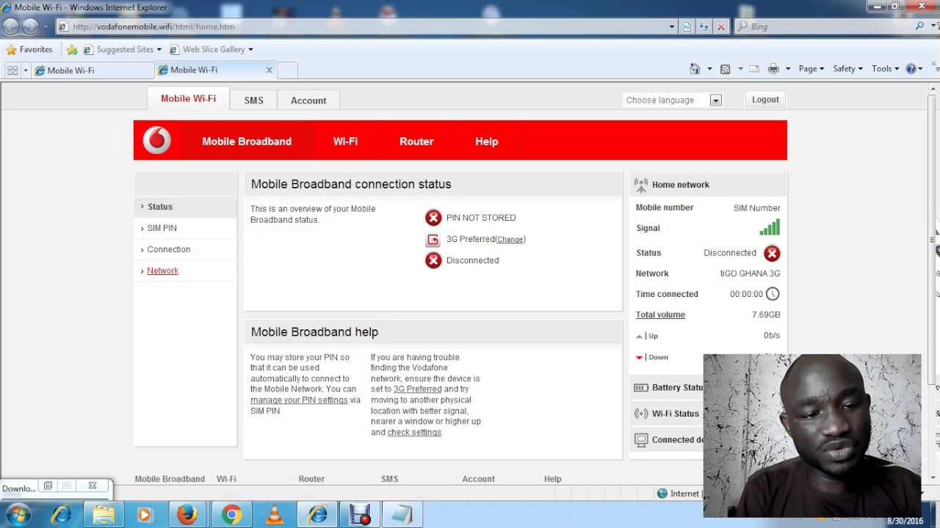The width and height of the screenshot is (940, 528).
Task: Click the Account footer link
Action: click(478, 479)
